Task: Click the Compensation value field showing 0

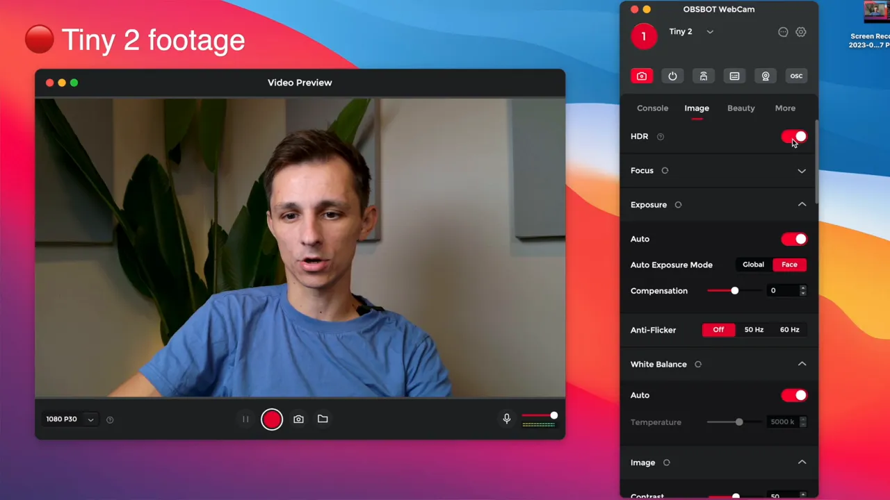Action: tap(784, 291)
